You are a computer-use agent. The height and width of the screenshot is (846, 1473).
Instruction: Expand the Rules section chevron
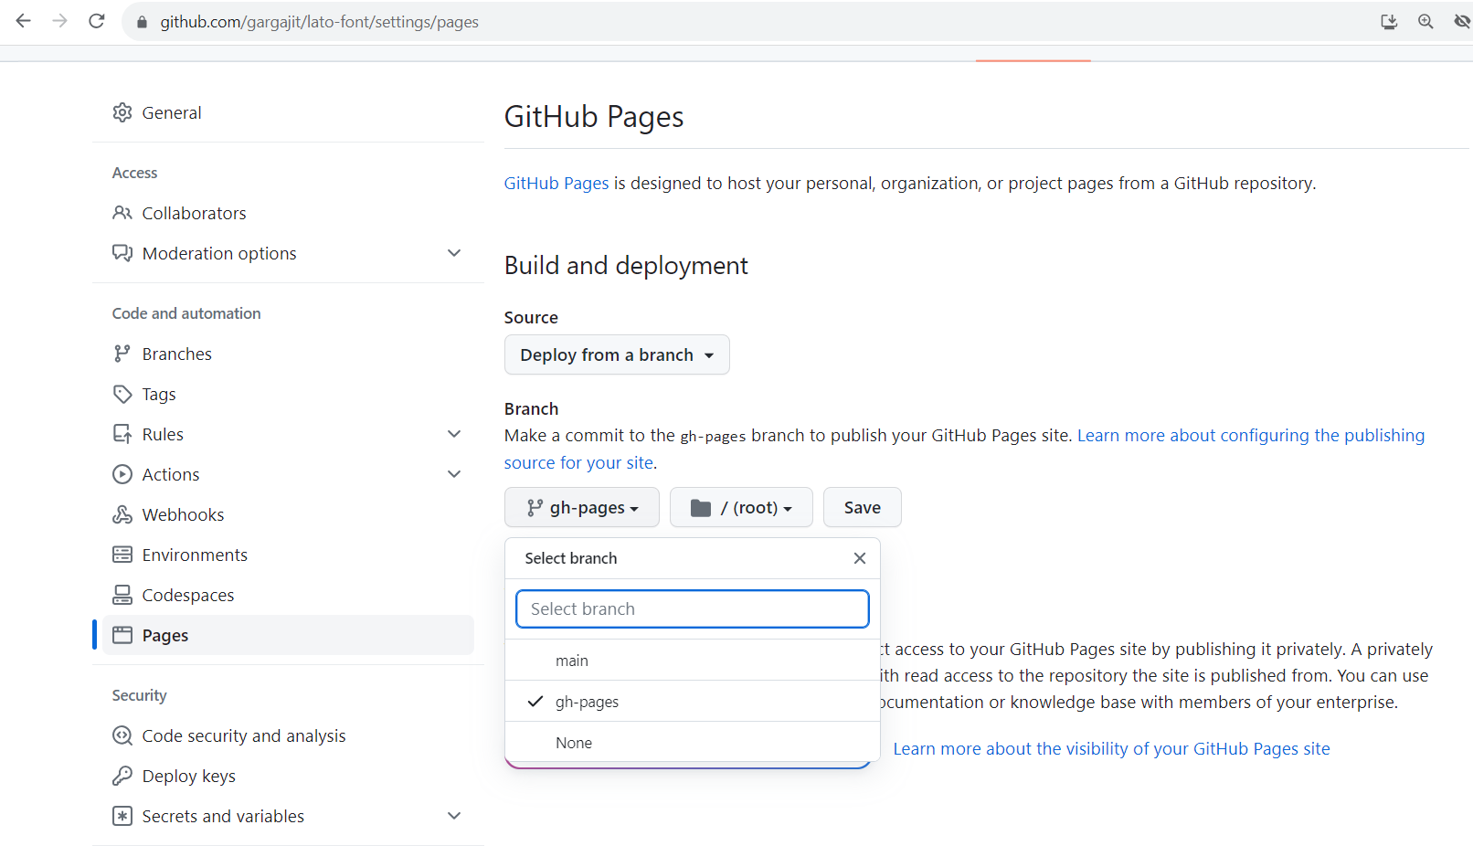click(x=454, y=434)
